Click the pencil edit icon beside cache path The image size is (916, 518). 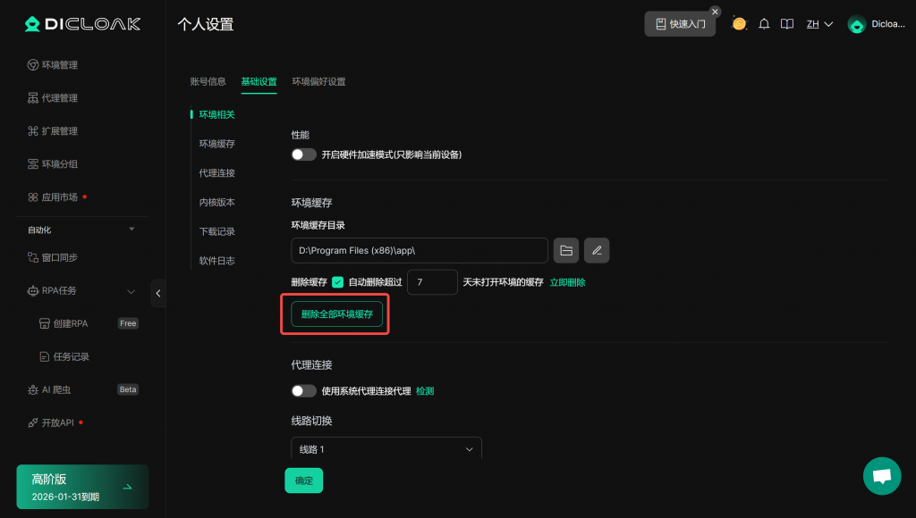click(597, 250)
